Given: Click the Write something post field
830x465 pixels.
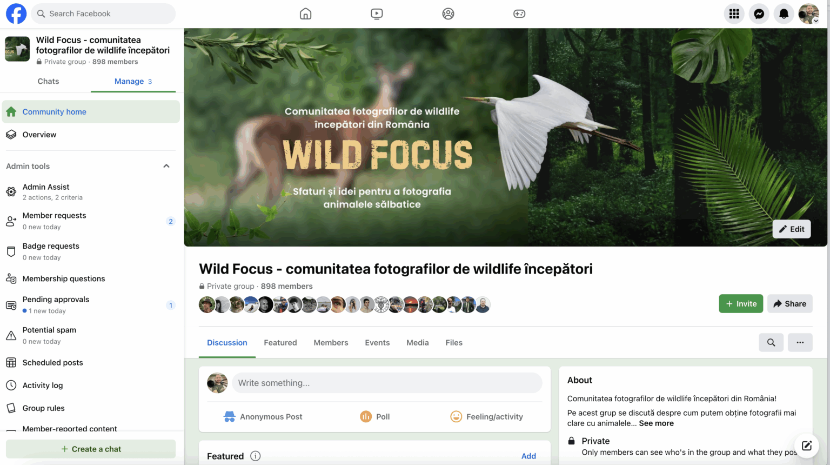Looking at the screenshot, I should click(387, 383).
